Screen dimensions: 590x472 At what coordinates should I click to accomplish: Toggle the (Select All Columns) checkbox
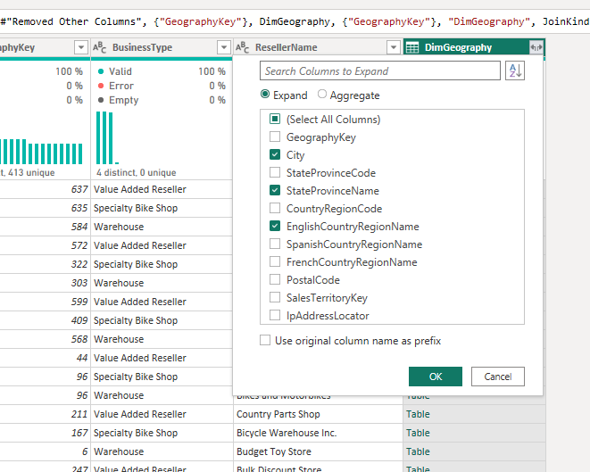(x=275, y=120)
